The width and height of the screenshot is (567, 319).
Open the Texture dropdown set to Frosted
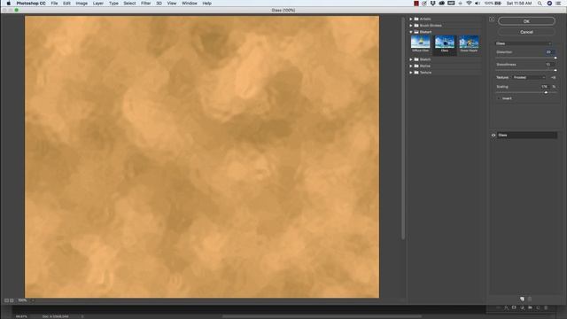pos(529,77)
